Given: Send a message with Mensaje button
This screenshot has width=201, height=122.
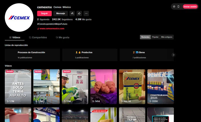Looking at the screenshot, I should pos(61,13).
